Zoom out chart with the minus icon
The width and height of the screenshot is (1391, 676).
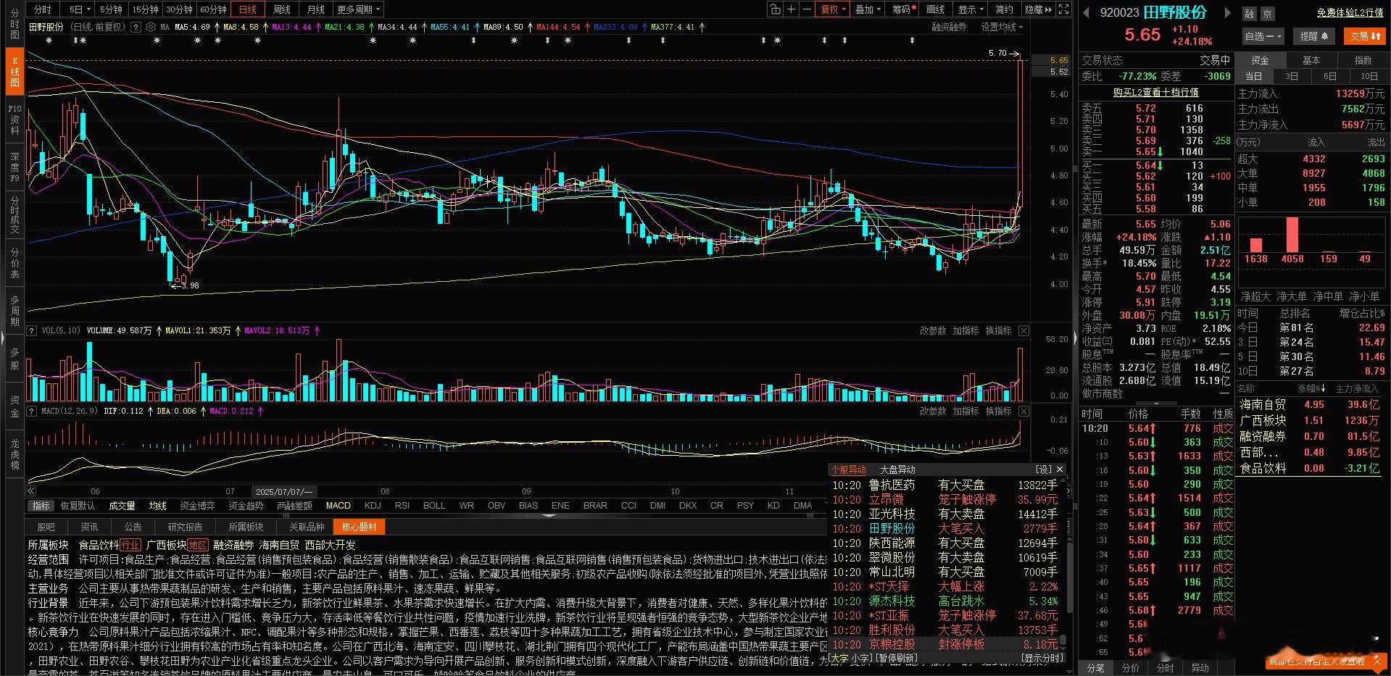point(807,9)
